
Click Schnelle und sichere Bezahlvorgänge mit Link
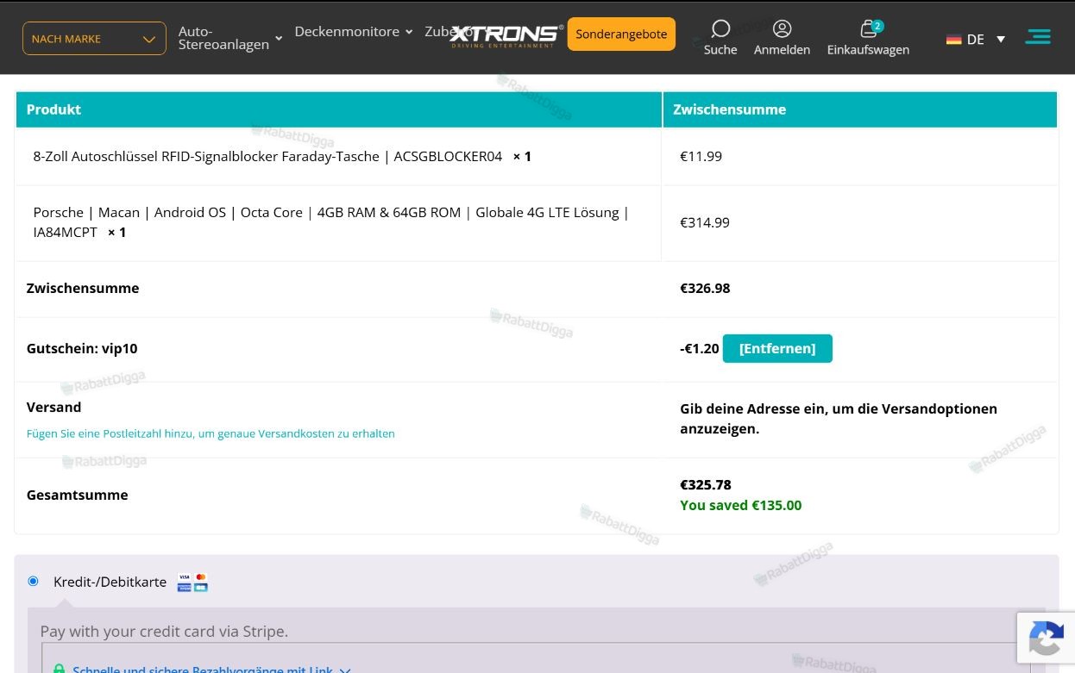click(203, 669)
